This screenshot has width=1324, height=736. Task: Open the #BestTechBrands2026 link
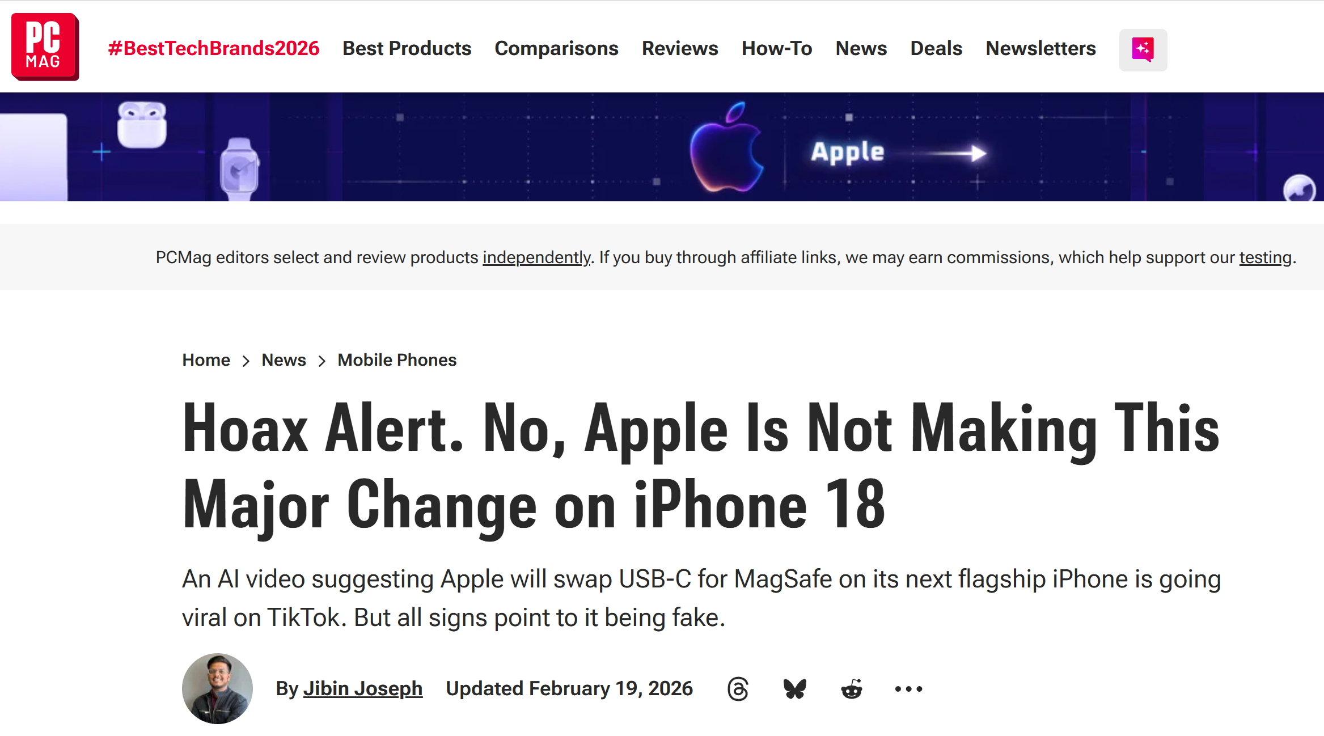[x=214, y=48]
